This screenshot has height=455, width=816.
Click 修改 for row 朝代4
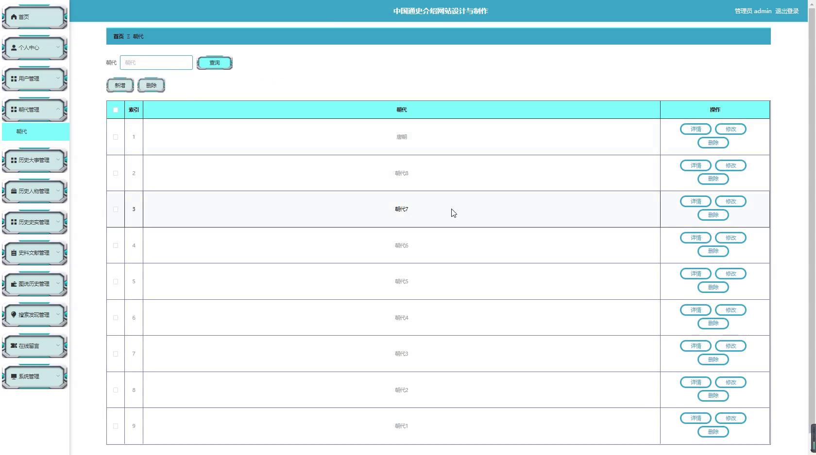[731, 310]
